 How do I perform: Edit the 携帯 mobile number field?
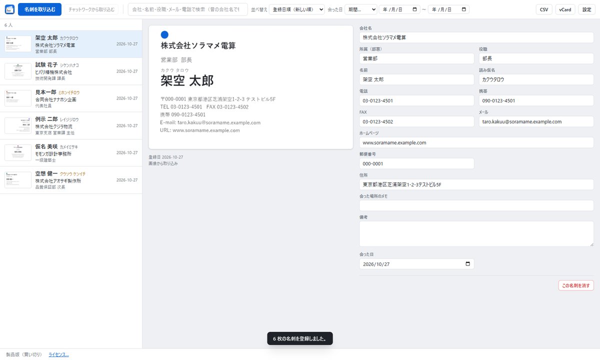536,100
